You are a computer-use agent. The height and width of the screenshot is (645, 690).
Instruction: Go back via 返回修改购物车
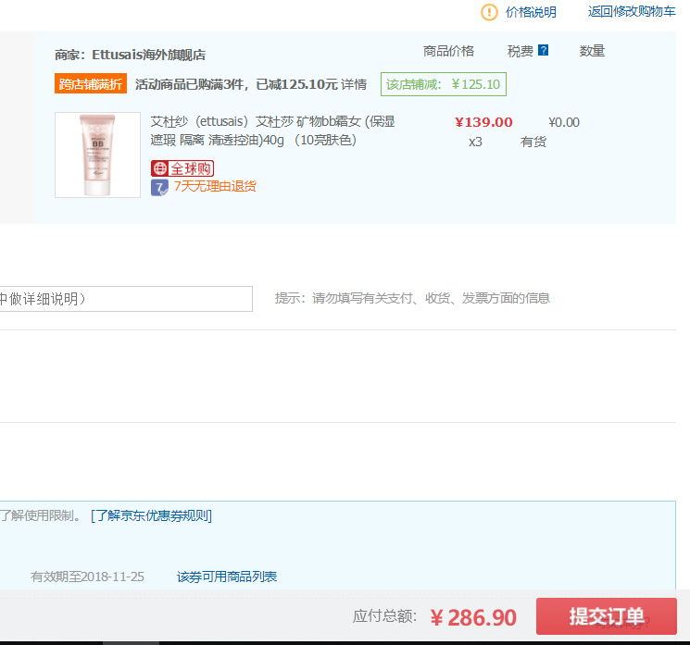tap(632, 11)
